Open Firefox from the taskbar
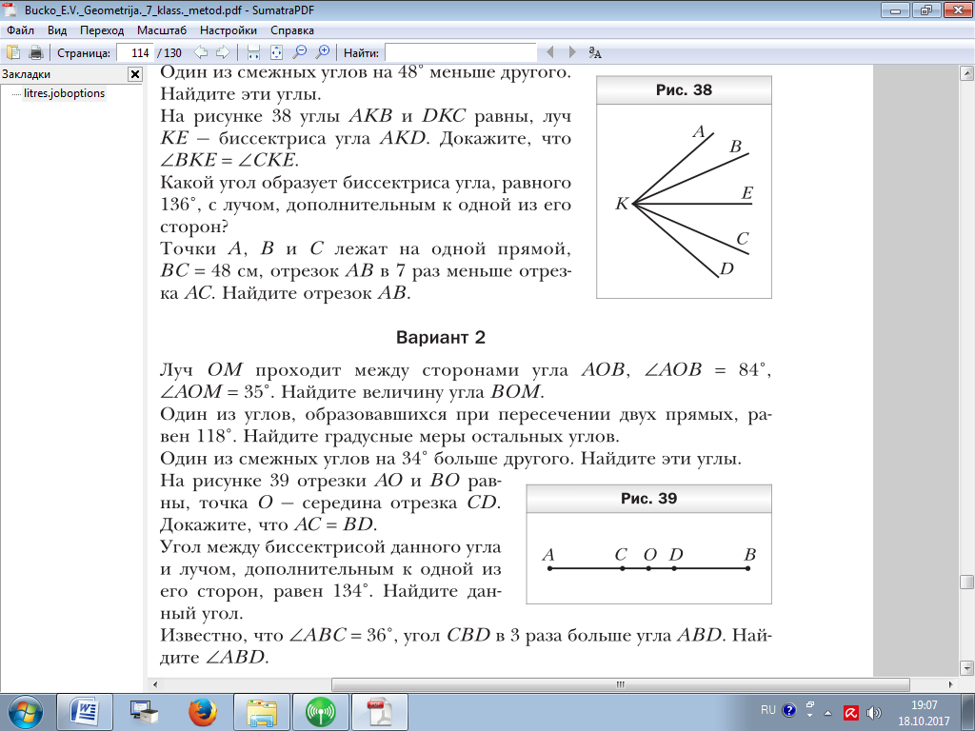 click(203, 712)
